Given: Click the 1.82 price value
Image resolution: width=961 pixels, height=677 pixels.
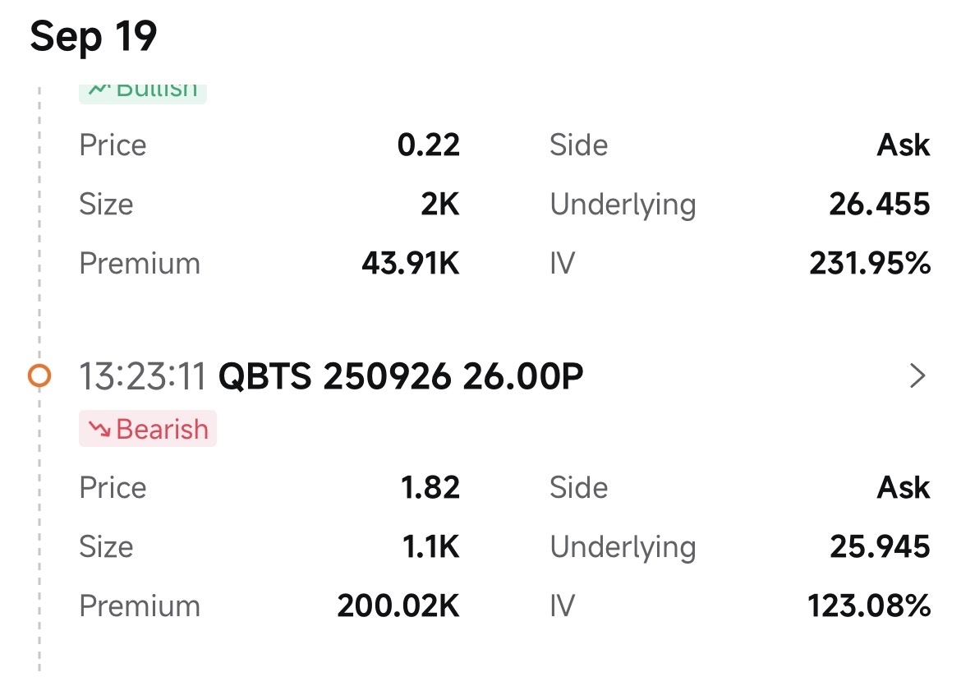Looking at the screenshot, I should [430, 487].
